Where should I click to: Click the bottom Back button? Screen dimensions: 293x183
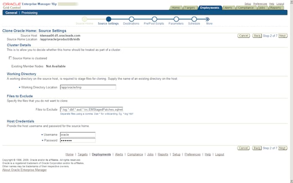click(x=257, y=148)
